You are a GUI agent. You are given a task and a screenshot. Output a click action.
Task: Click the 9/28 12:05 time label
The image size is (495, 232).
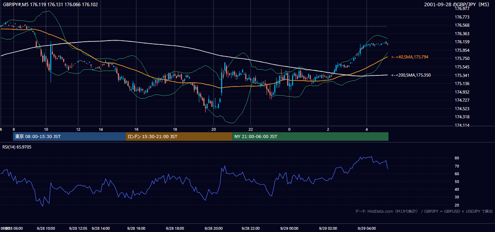click(78, 229)
